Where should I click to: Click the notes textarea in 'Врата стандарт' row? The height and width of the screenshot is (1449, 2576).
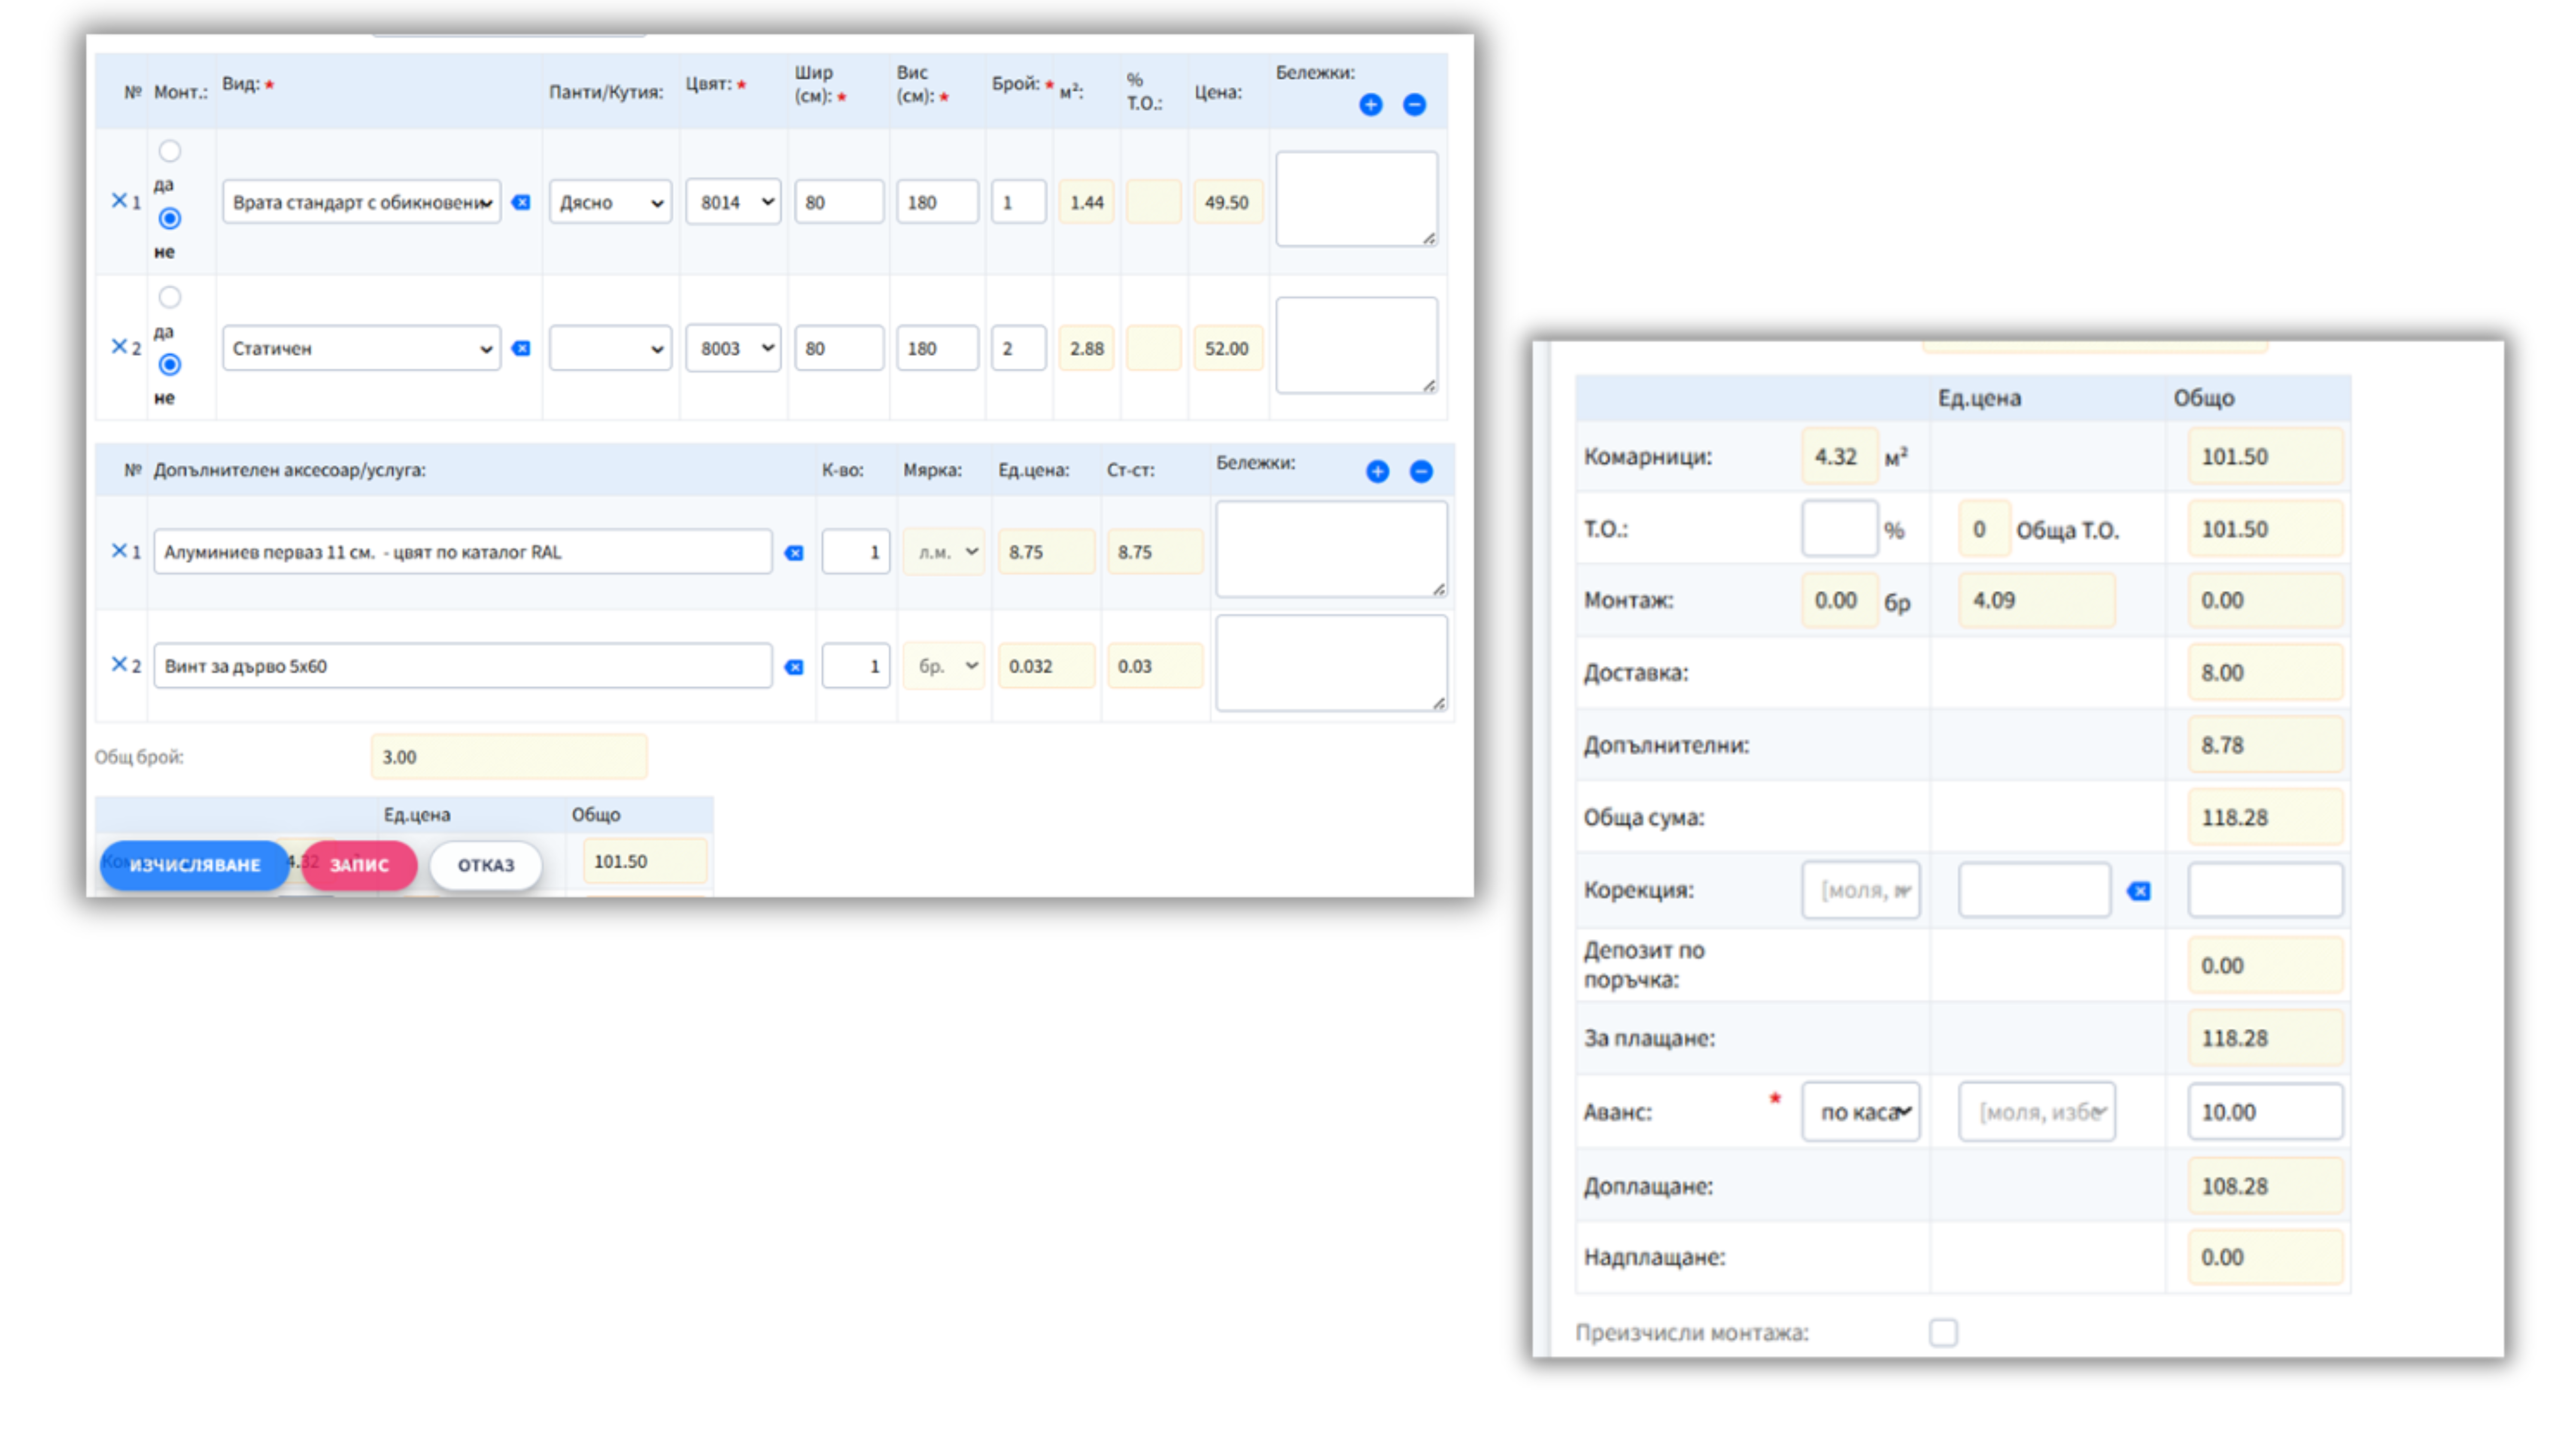click(1357, 199)
